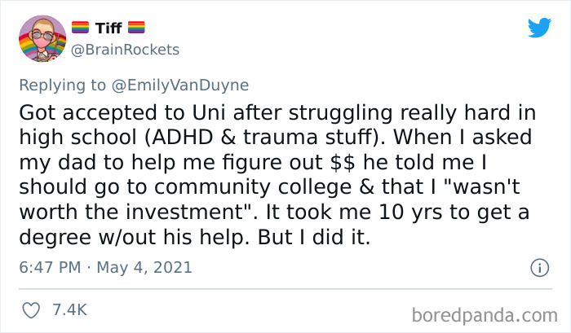This screenshot has height=333, width=571.
Task: Click Tiff's profile avatar picture
Action: click(43, 39)
